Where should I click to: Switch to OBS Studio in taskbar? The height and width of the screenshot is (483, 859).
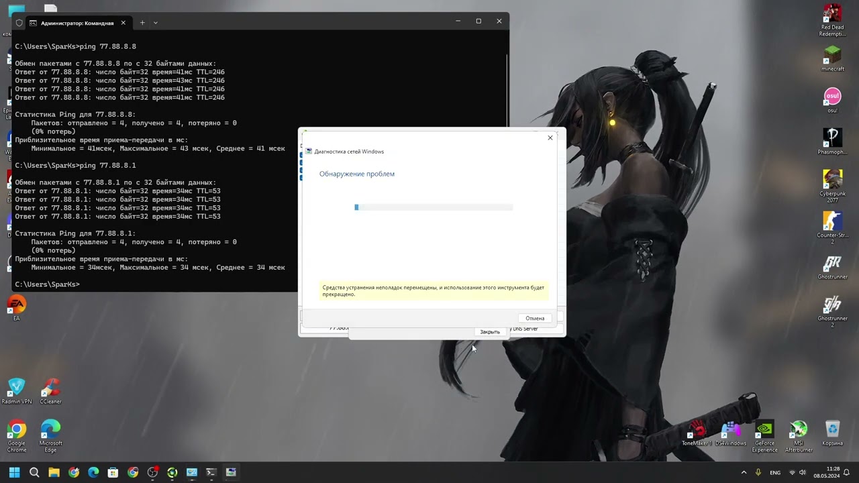152,472
